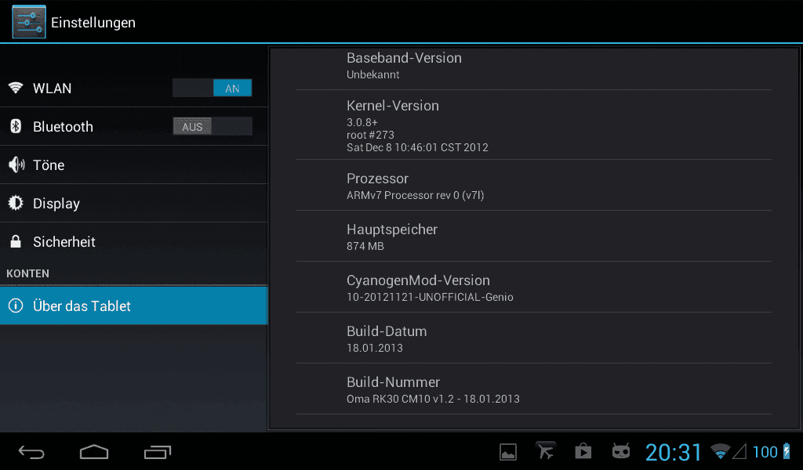Image resolution: width=803 pixels, height=470 pixels.
Task: Tap the 100 battery percentage text
Action: point(765,451)
